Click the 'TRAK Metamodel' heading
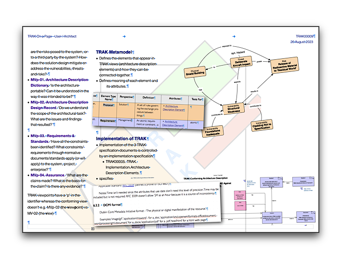The height and width of the screenshot is (258, 342). [114, 52]
